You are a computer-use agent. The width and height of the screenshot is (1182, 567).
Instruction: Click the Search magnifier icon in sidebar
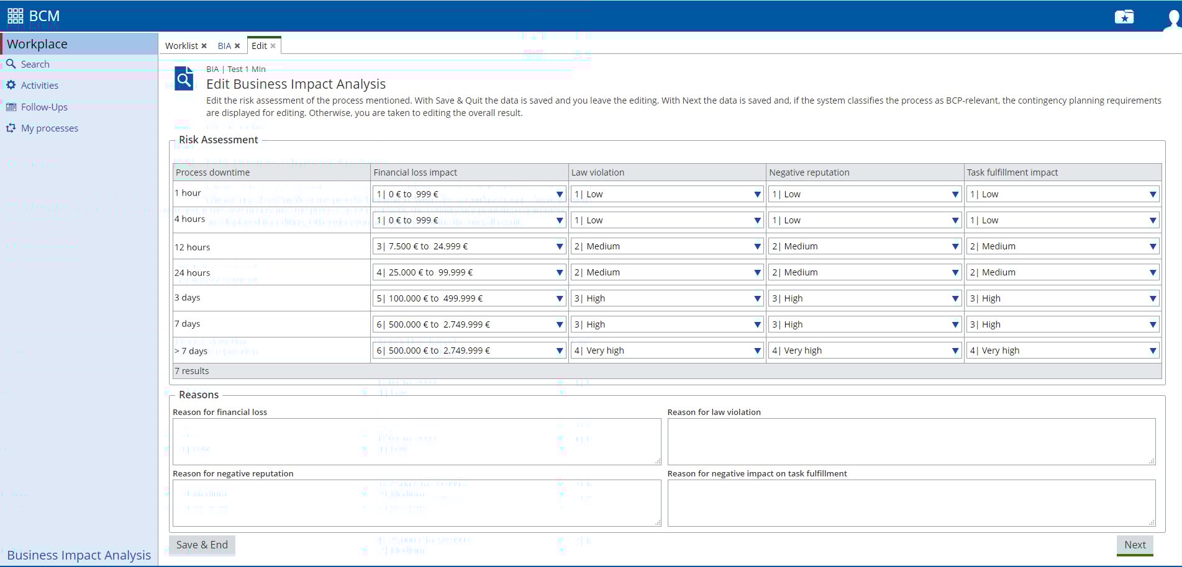[x=11, y=64]
